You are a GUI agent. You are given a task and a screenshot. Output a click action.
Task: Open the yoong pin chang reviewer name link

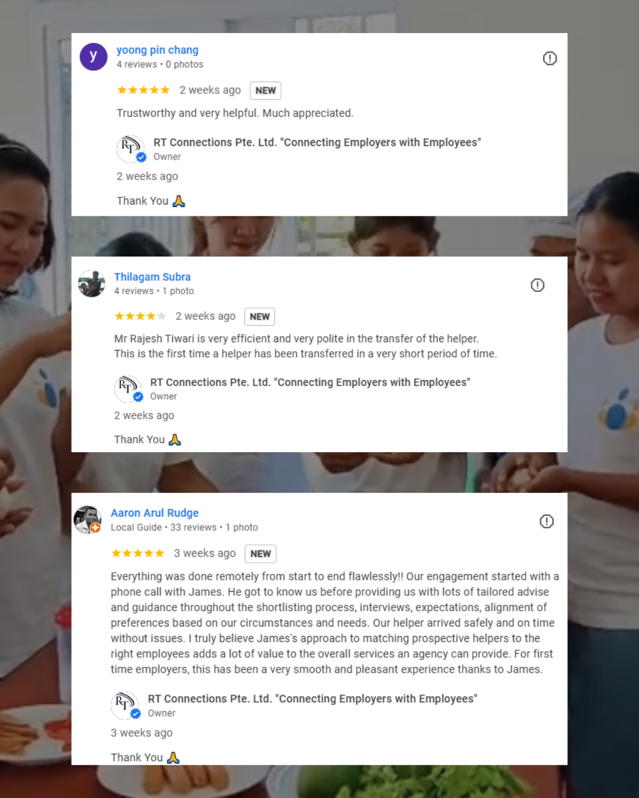[x=157, y=50]
